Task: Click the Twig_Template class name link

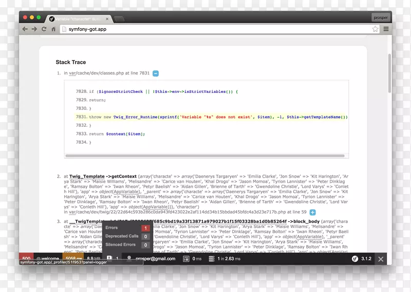Action: click(x=87, y=176)
